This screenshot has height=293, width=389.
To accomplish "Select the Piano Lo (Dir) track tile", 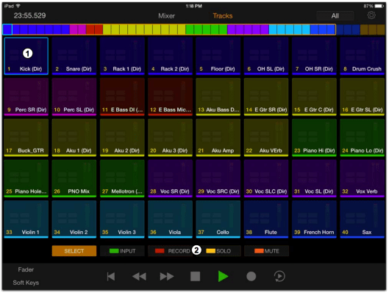I will [363, 138].
